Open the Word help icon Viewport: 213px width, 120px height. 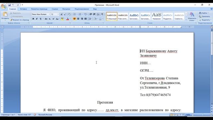pyautogui.click(x=212, y=9)
